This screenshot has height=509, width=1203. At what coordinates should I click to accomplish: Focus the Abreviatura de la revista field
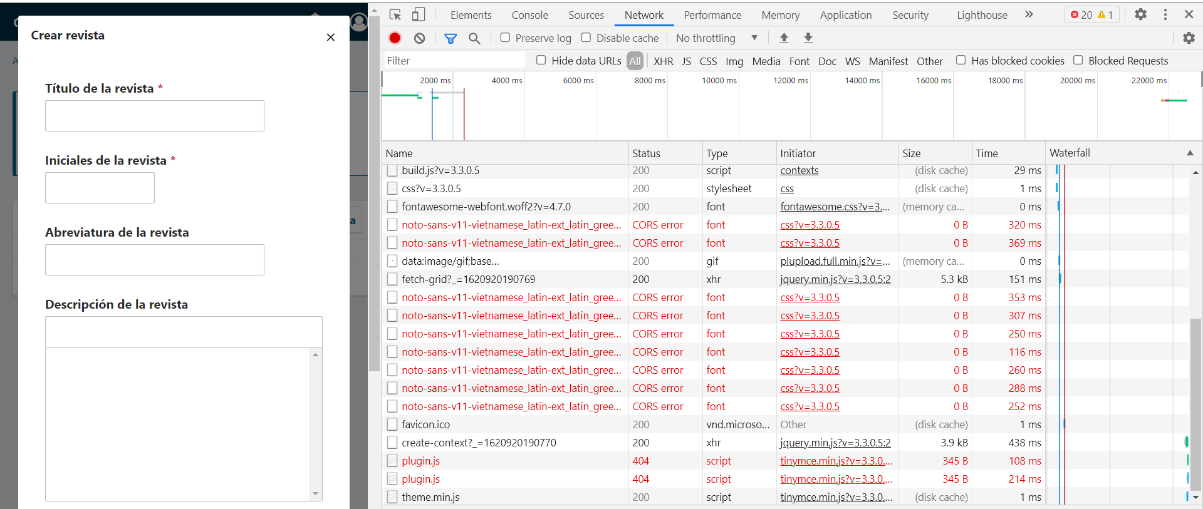pyautogui.click(x=155, y=260)
